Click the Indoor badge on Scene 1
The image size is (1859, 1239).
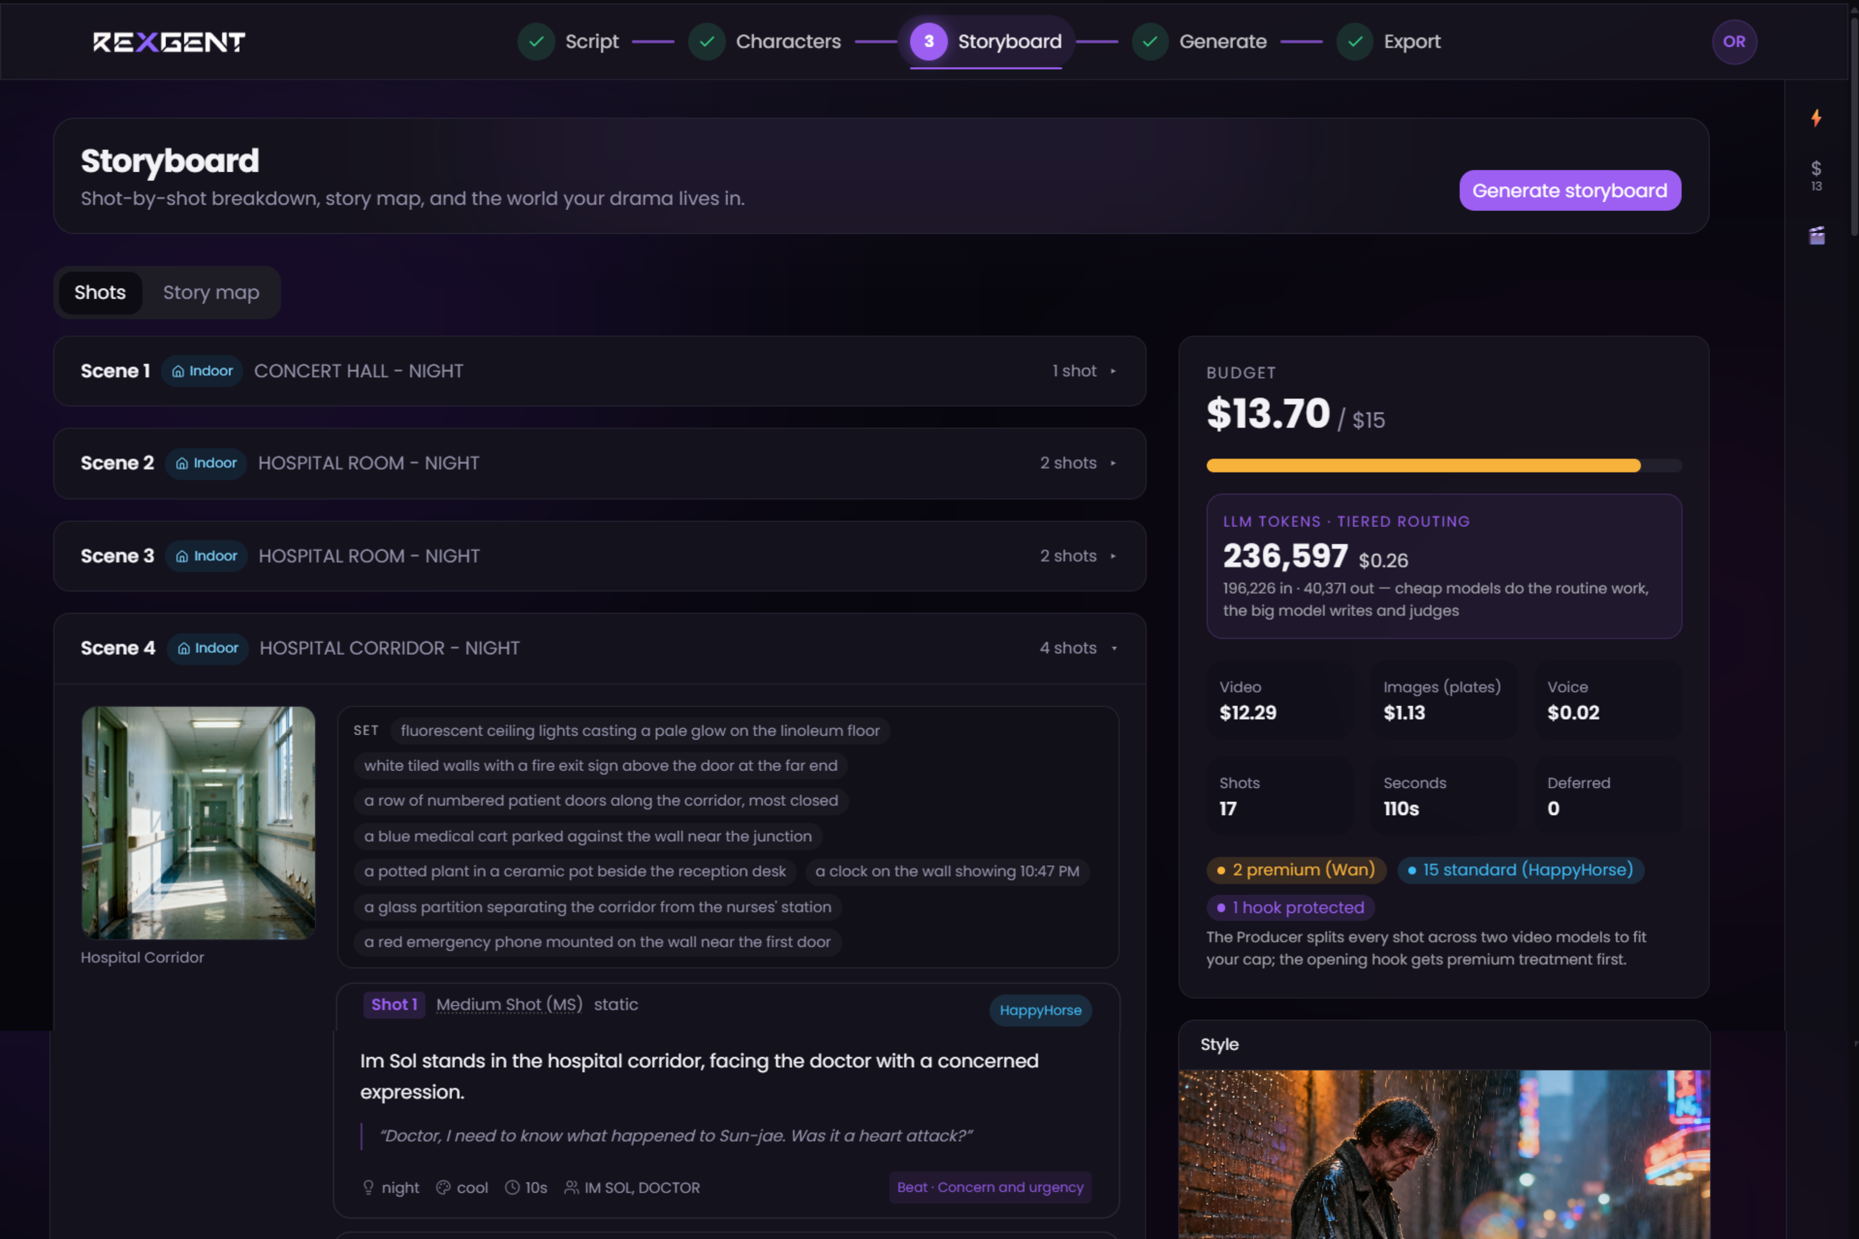202,371
